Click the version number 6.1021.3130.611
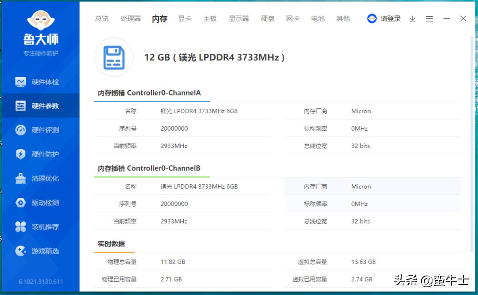Screen dimensions: 478x295 [41, 282]
